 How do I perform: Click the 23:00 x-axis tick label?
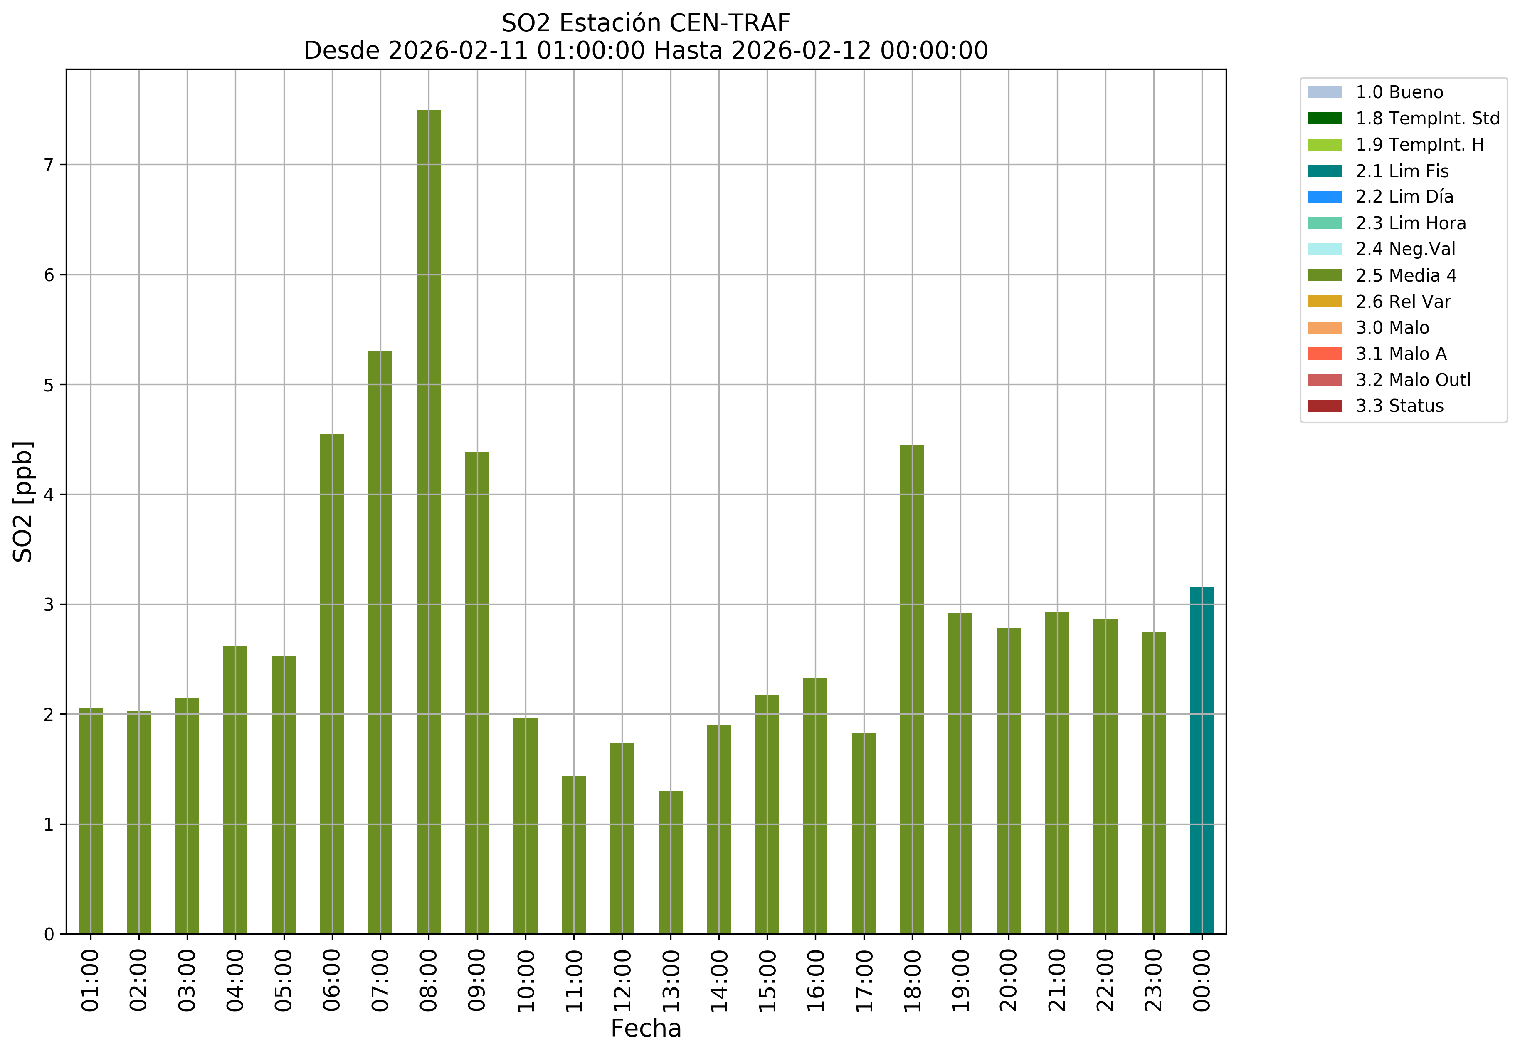click(x=1153, y=980)
